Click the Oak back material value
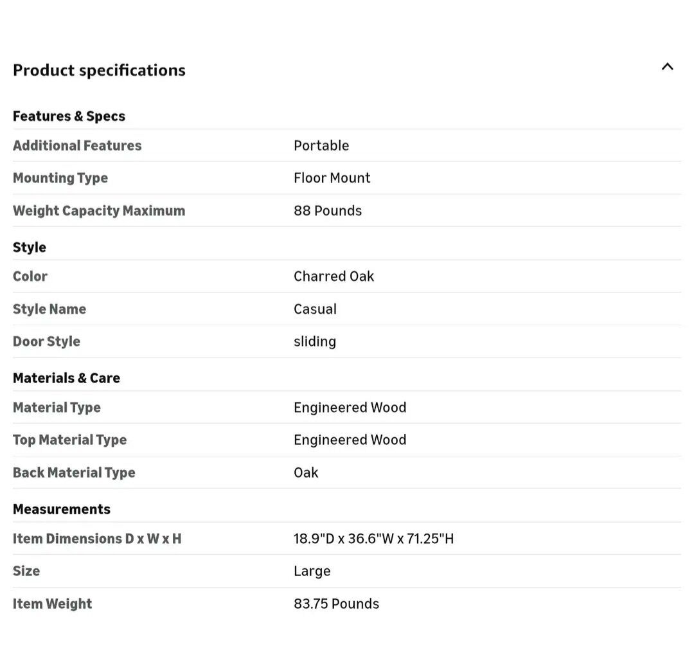This screenshot has width=694, height=666. point(306,473)
